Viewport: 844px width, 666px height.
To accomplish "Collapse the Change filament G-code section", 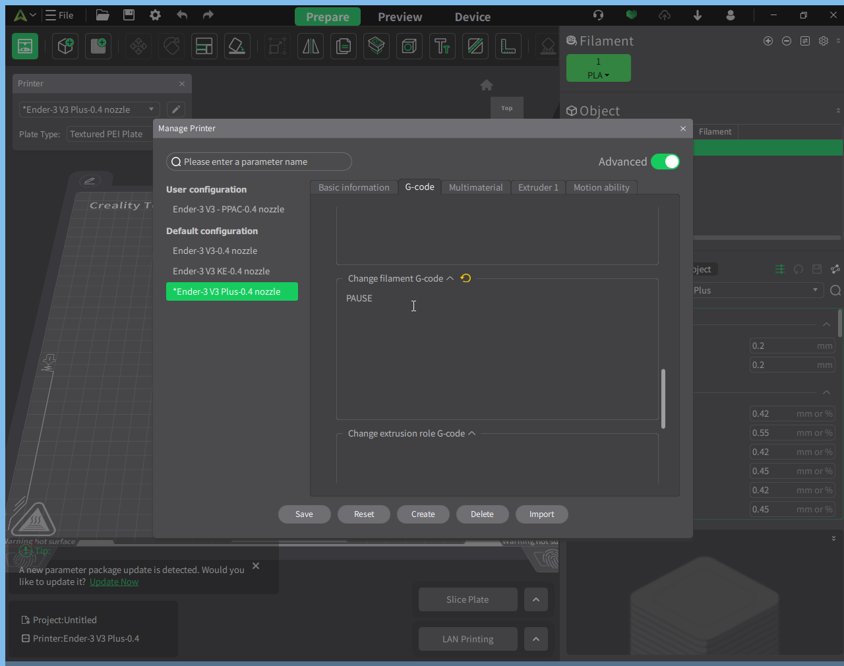I will [x=450, y=278].
